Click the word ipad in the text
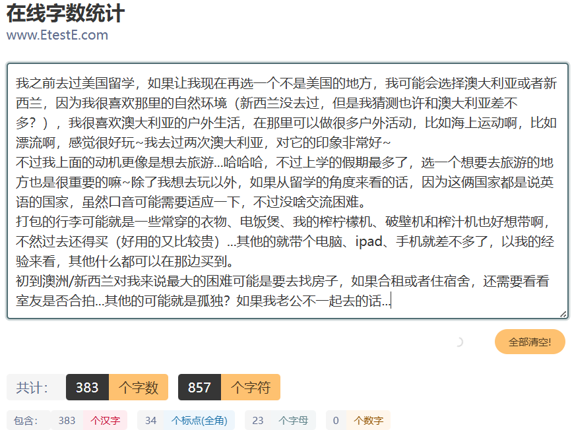This screenshot has width=572, height=430. tap(368, 241)
